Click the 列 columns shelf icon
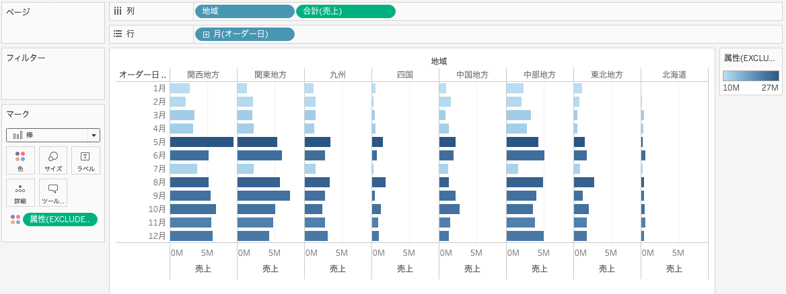 coord(118,11)
